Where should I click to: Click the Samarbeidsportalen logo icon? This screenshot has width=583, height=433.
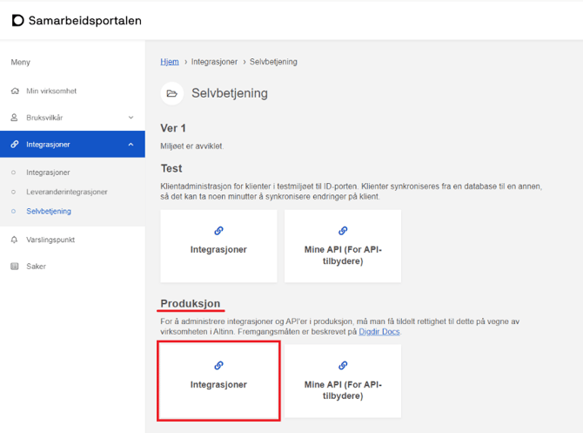tap(17, 21)
